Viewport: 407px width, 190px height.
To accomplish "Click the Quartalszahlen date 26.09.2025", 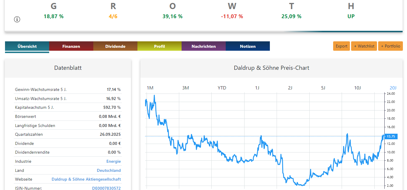I will click(x=110, y=135).
